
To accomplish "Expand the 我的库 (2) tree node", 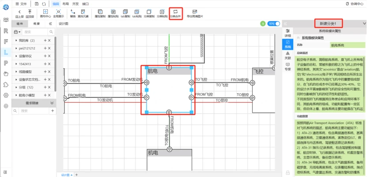I will click(x=16, y=41).
